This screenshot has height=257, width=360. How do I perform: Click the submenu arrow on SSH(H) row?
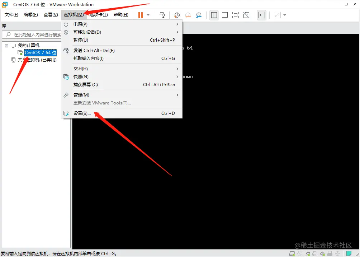pos(177,69)
